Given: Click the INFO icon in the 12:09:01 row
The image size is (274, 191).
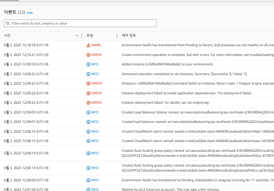Looking at the screenshot, I should 88,122.
